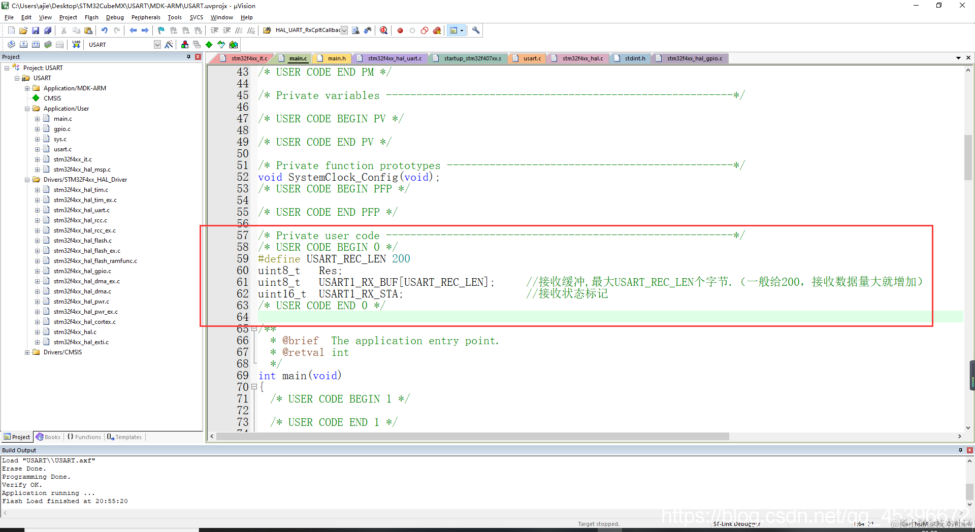
Task: Open the window layout dropdown arrow
Action: click(x=462, y=30)
